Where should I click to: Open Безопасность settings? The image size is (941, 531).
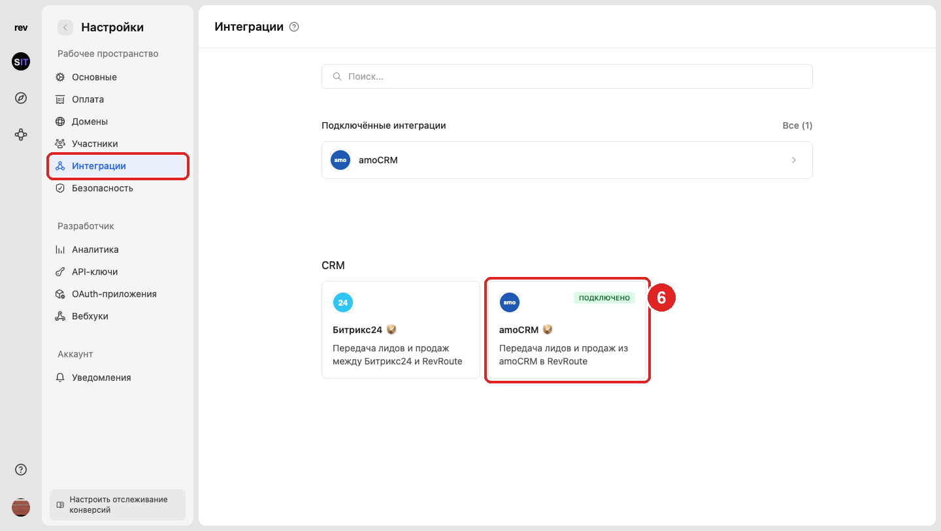coord(118,188)
